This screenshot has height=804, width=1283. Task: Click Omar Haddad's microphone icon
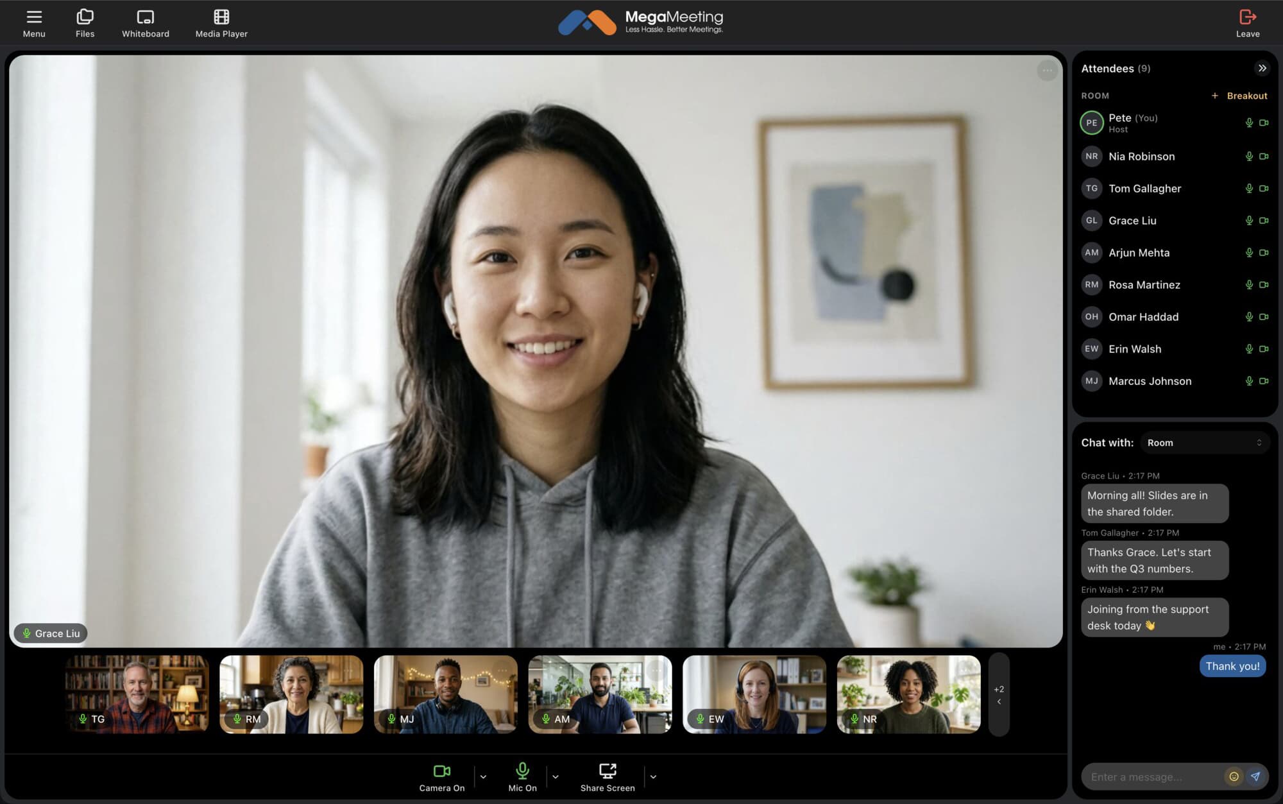coord(1249,316)
